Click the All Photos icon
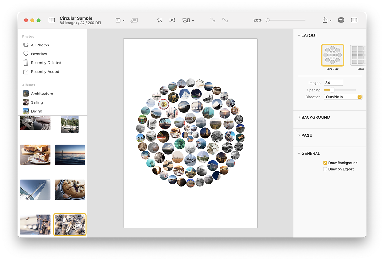384x261 pixels. pyautogui.click(x=26, y=45)
